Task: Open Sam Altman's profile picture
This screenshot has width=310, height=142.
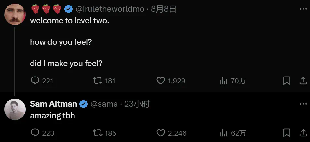Action: [x=15, y=109]
